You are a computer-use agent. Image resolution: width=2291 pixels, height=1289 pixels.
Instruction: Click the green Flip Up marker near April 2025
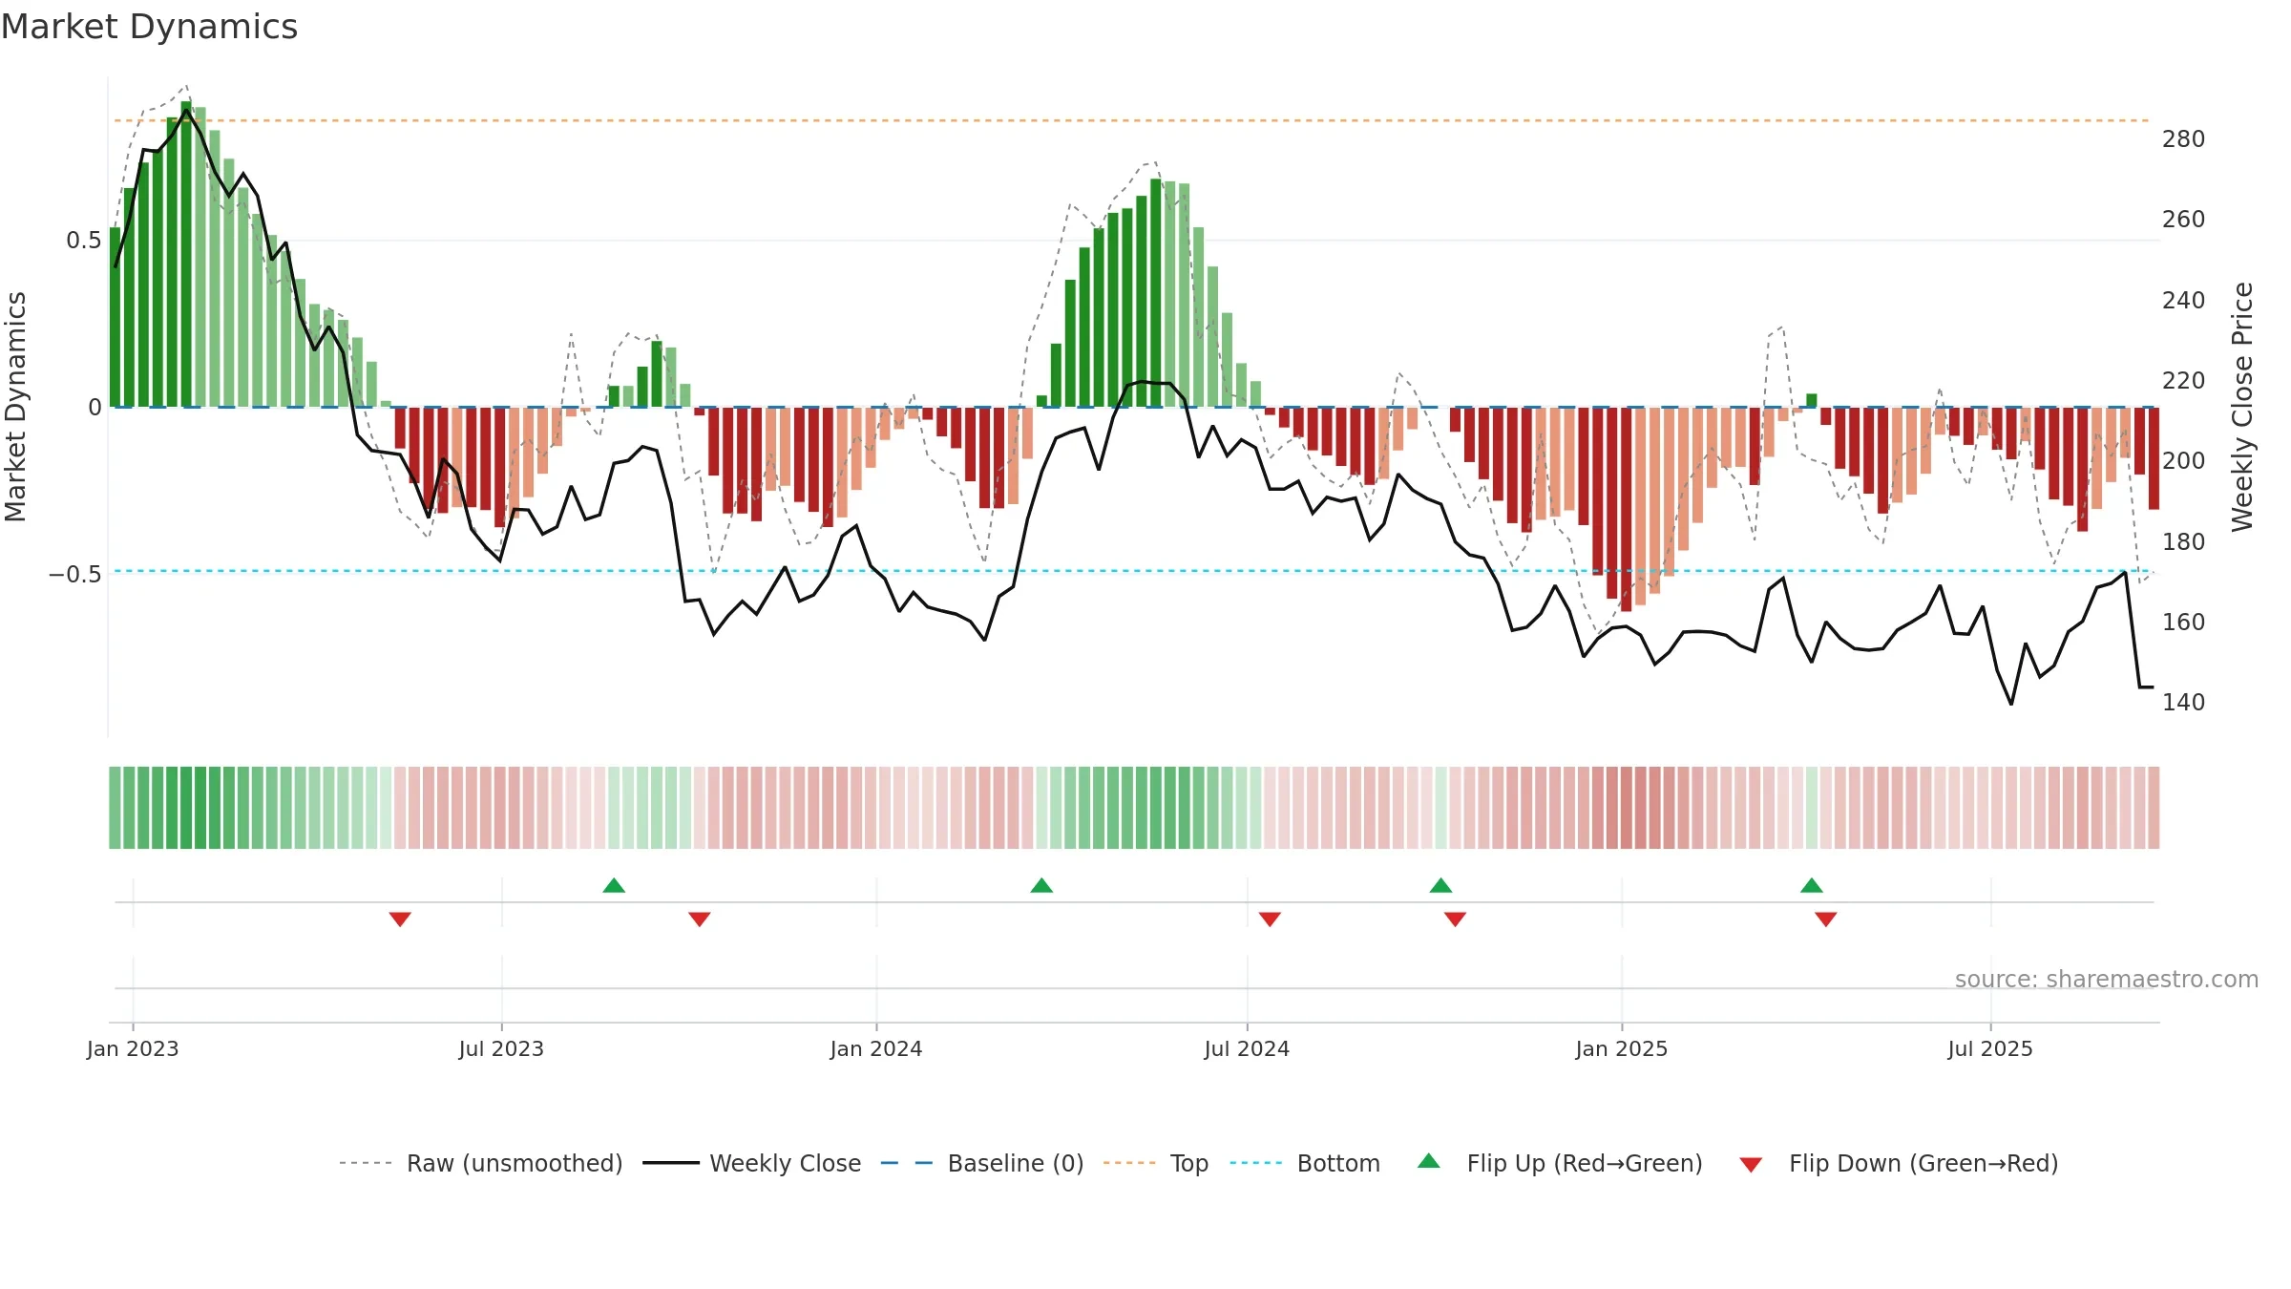1812,886
